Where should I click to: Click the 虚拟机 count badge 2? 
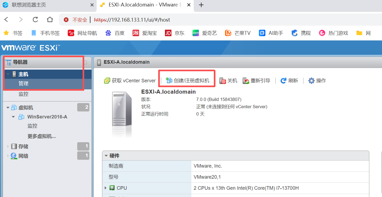coord(83,107)
